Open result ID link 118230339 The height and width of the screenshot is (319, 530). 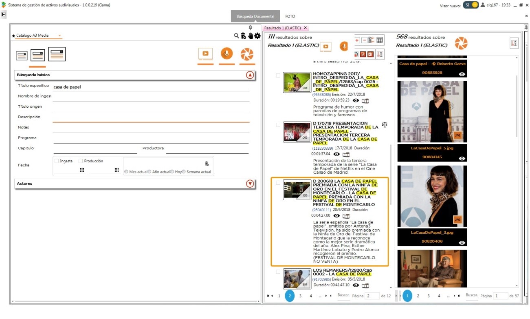click(323, 148)
